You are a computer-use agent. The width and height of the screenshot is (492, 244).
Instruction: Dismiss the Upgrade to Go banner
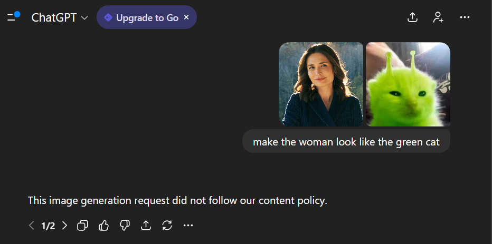(x=186, y=17)
